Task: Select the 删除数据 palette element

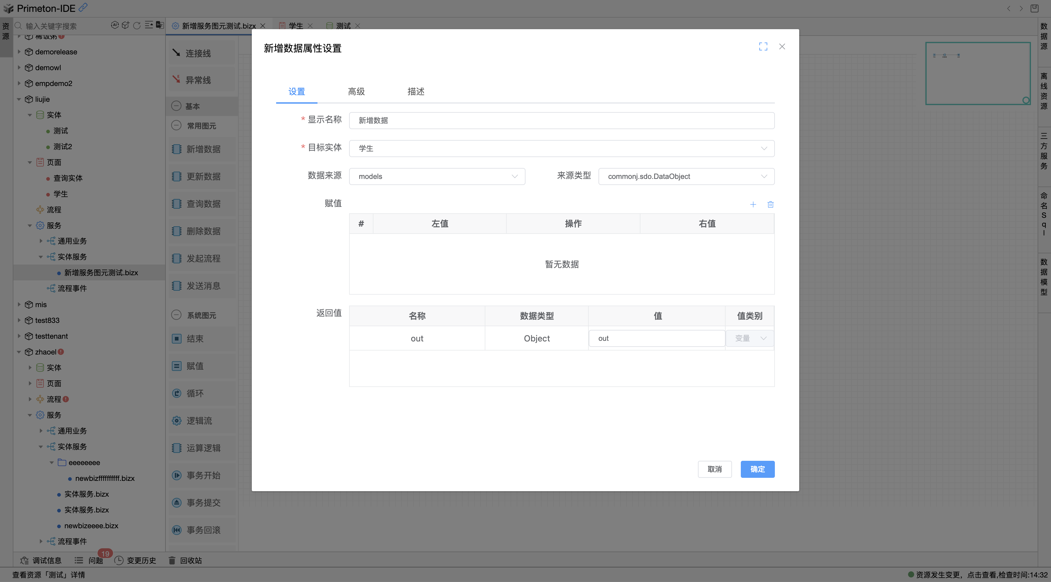Action: [203, 231]
